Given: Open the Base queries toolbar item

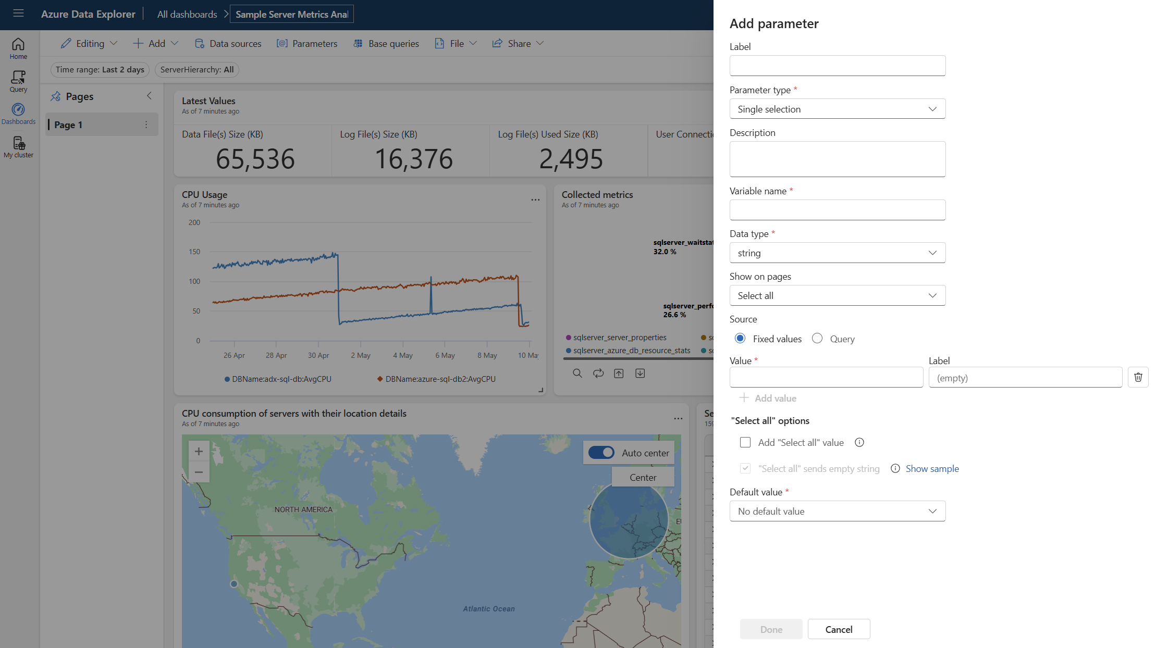Looking at the screenshot, I should (x=386, y=44).
